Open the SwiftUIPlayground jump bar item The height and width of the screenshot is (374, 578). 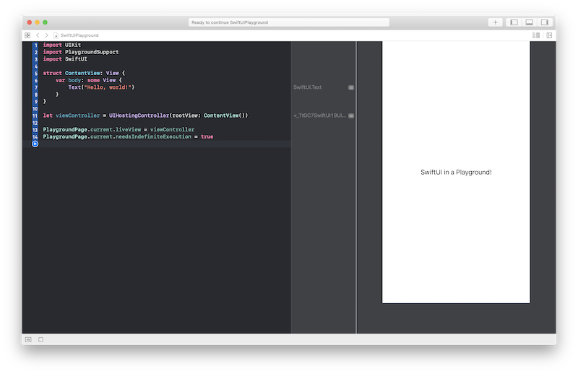tap(79, 35)
